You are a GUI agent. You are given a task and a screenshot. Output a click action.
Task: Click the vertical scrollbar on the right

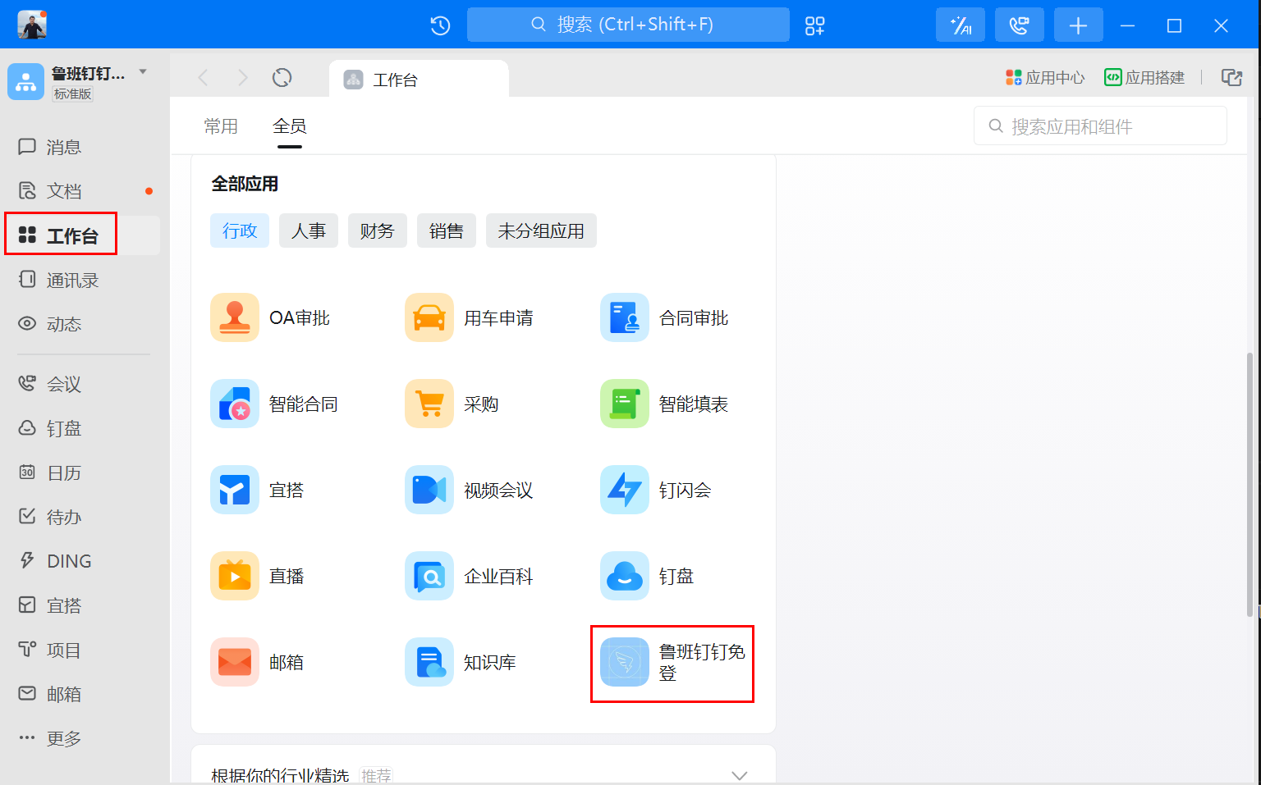point(1250,484)
